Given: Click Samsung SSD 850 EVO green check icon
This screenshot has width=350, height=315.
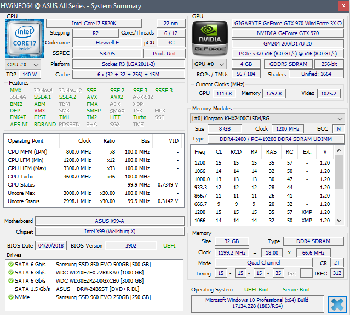Looking at the screenshot, I should [x=11, y=265].
